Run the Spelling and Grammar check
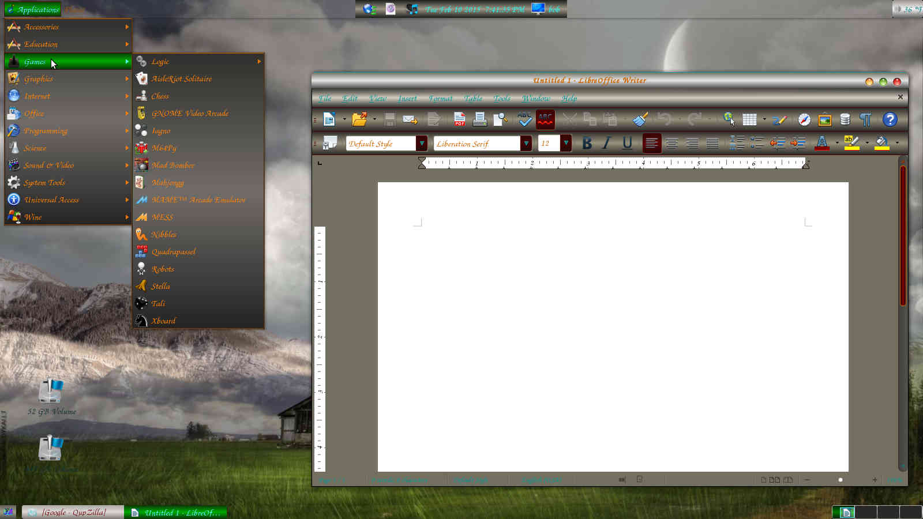 point(524,119)
